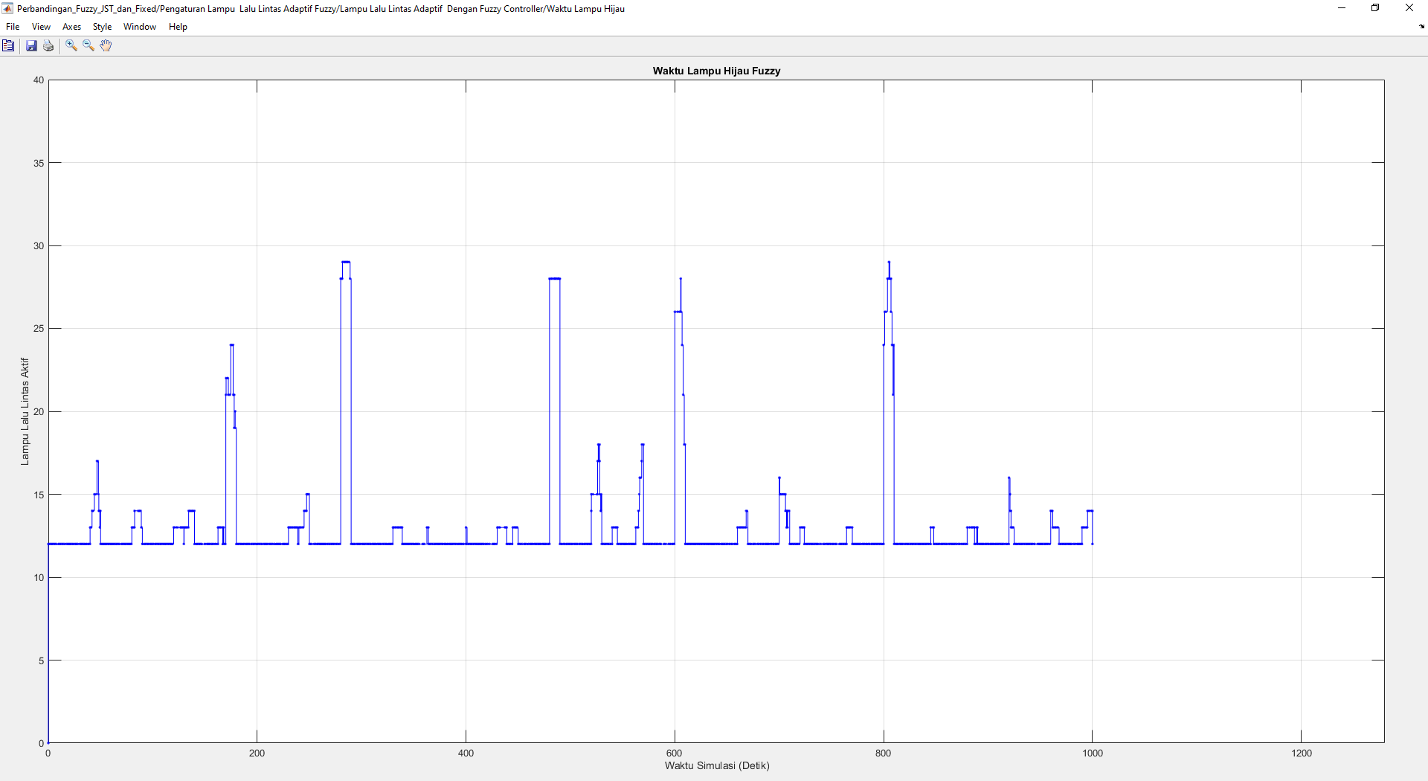The image size is (1428, 781).
Task: Close the Waktu Lampu Hijau window
Action: click(1409, 8)
